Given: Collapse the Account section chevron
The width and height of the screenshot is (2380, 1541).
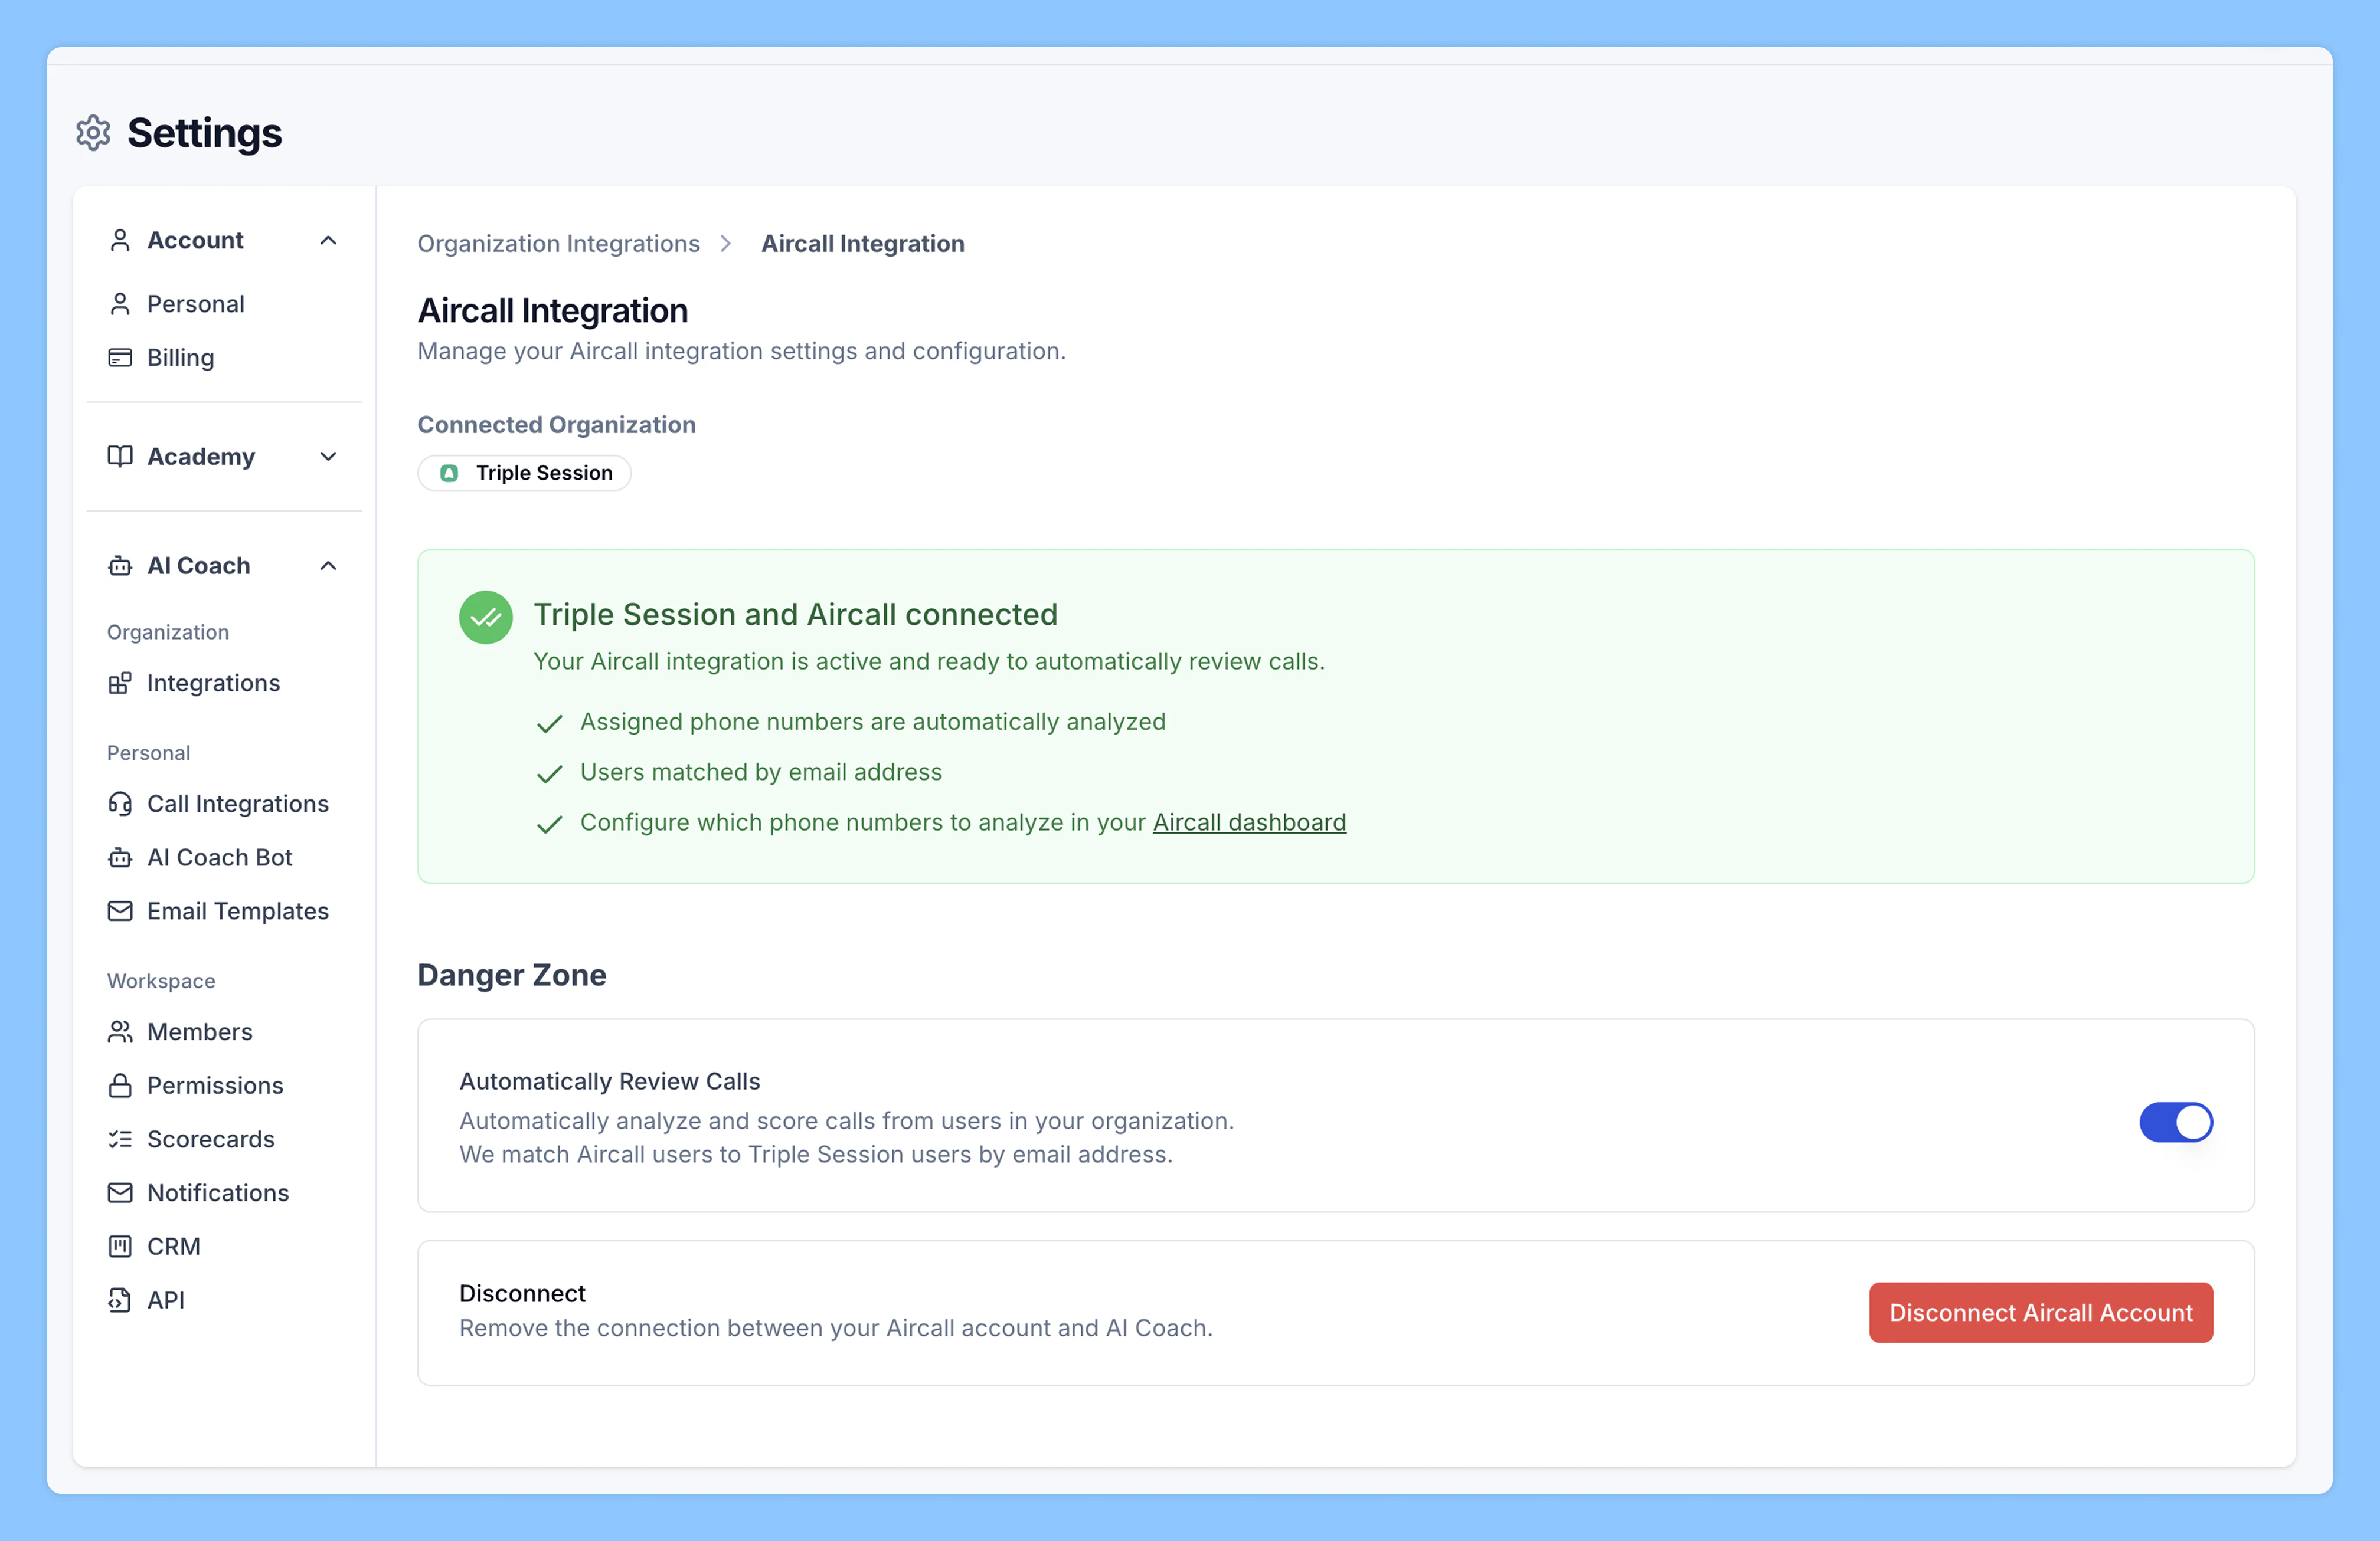Looking at the screenshot, I should (x=328, y=241).
